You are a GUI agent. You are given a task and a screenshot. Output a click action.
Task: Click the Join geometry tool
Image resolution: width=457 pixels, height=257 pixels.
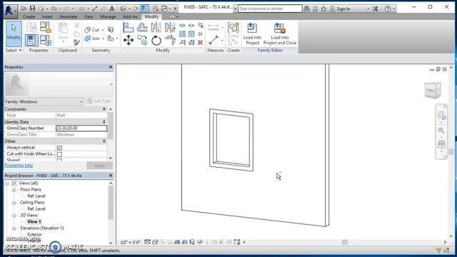pyautogui.click(x=92, y=39)
